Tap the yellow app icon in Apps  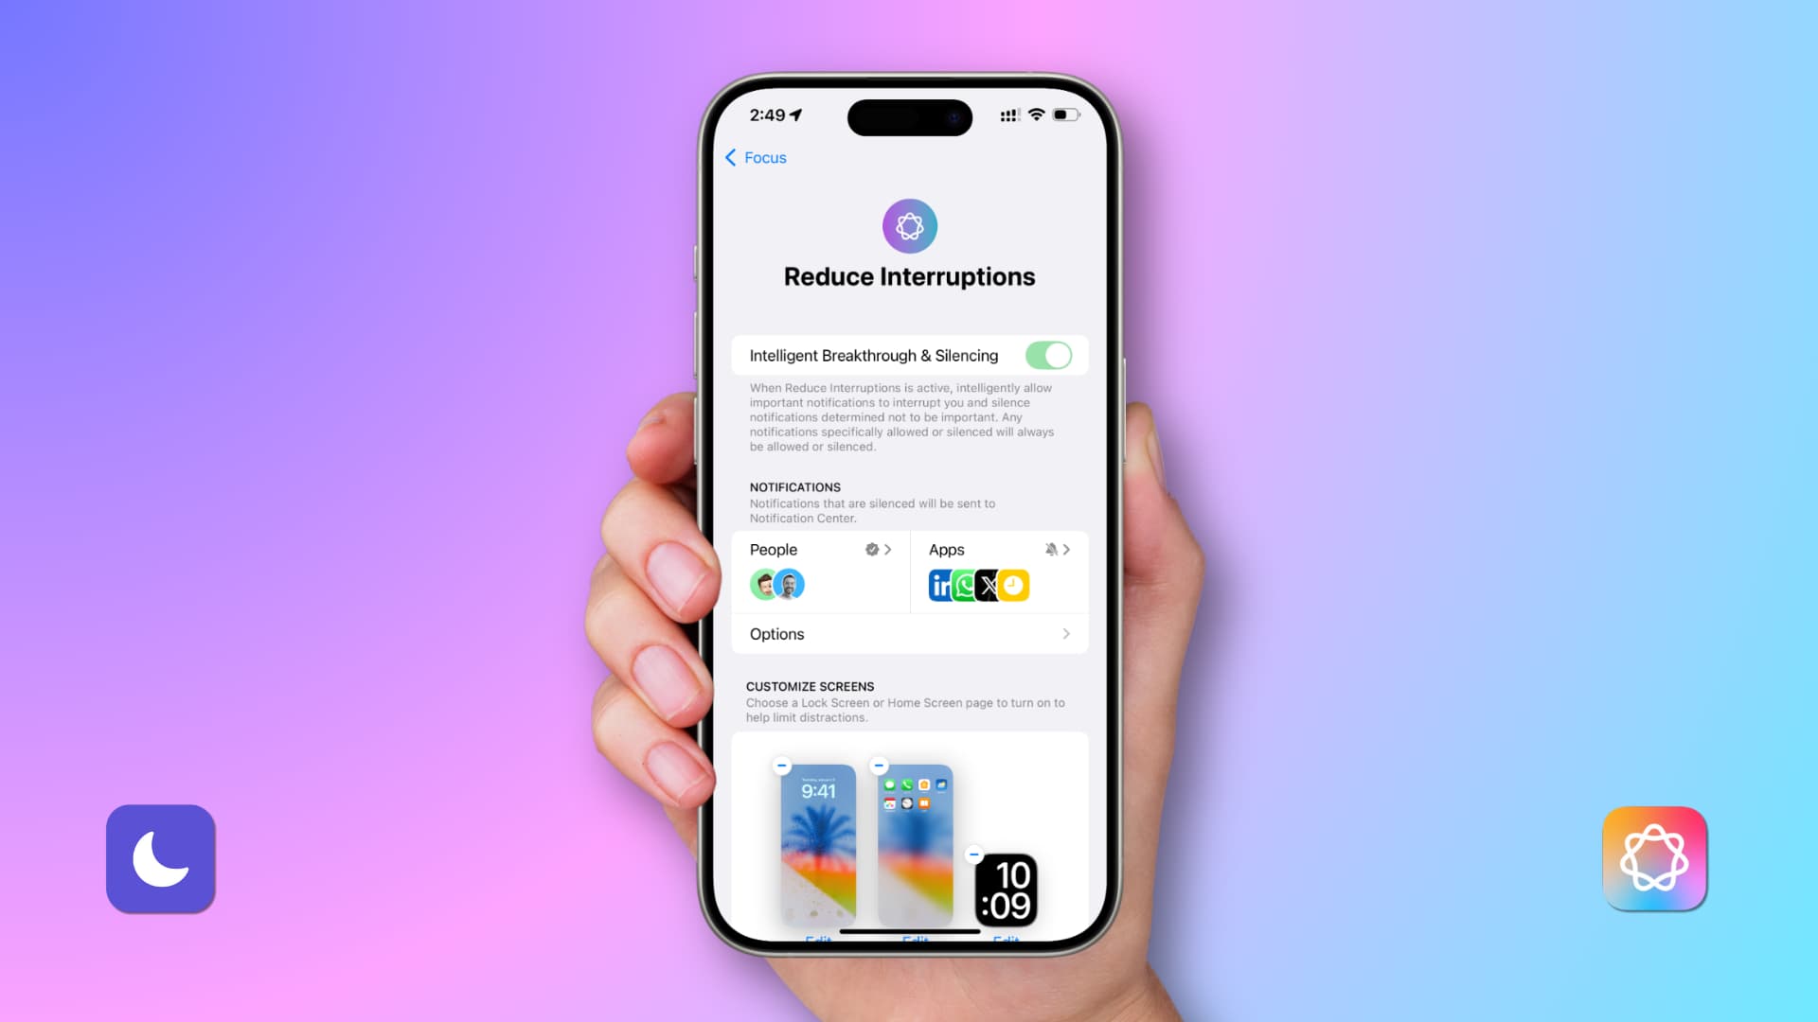tap(1012, 584)
